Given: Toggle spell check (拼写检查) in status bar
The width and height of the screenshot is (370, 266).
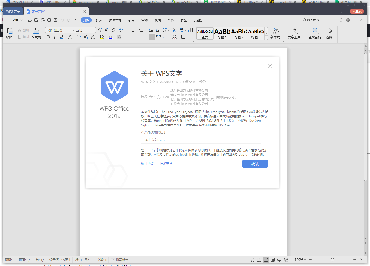Looking at the screenshot, I should click(x=120, y=260).
